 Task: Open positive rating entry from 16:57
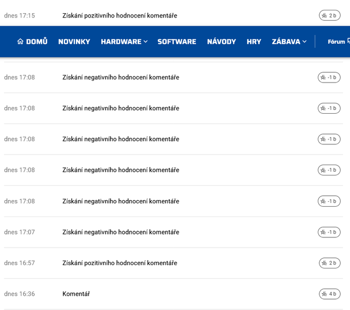(x=120, y=263)
